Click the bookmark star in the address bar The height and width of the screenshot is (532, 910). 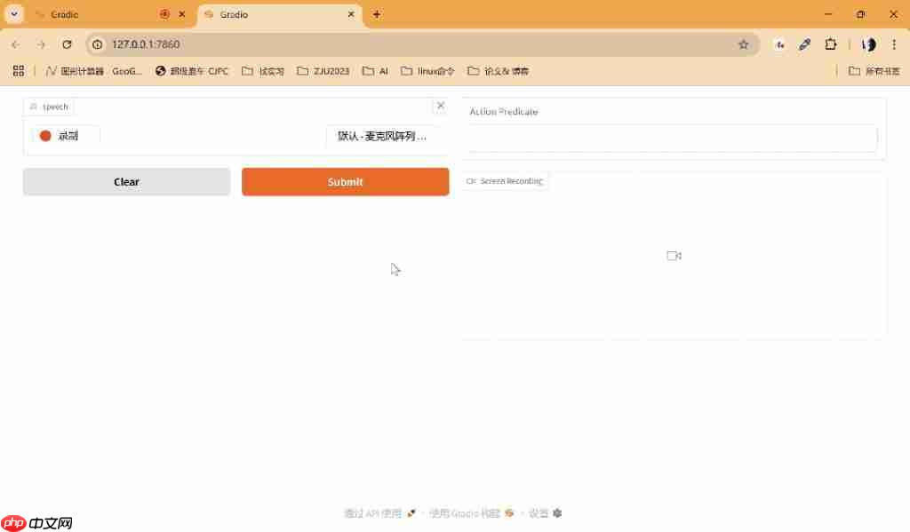[744, 44]
